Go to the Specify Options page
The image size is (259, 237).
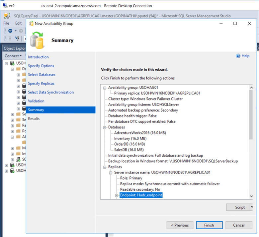41,66
